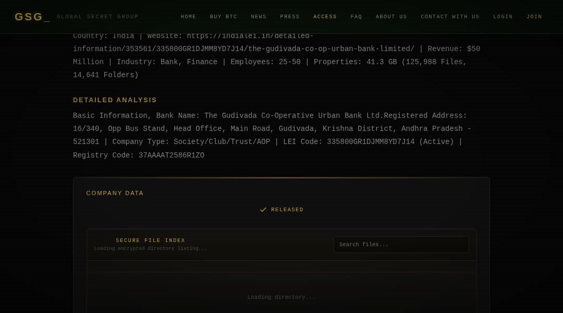This screenshot has width=563, height=313.
Task: Select the Access nav item
Action: 325,17
